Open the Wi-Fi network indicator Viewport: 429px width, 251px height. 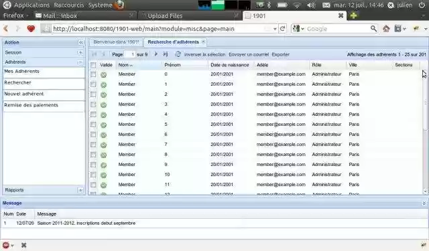coord(297,5)
